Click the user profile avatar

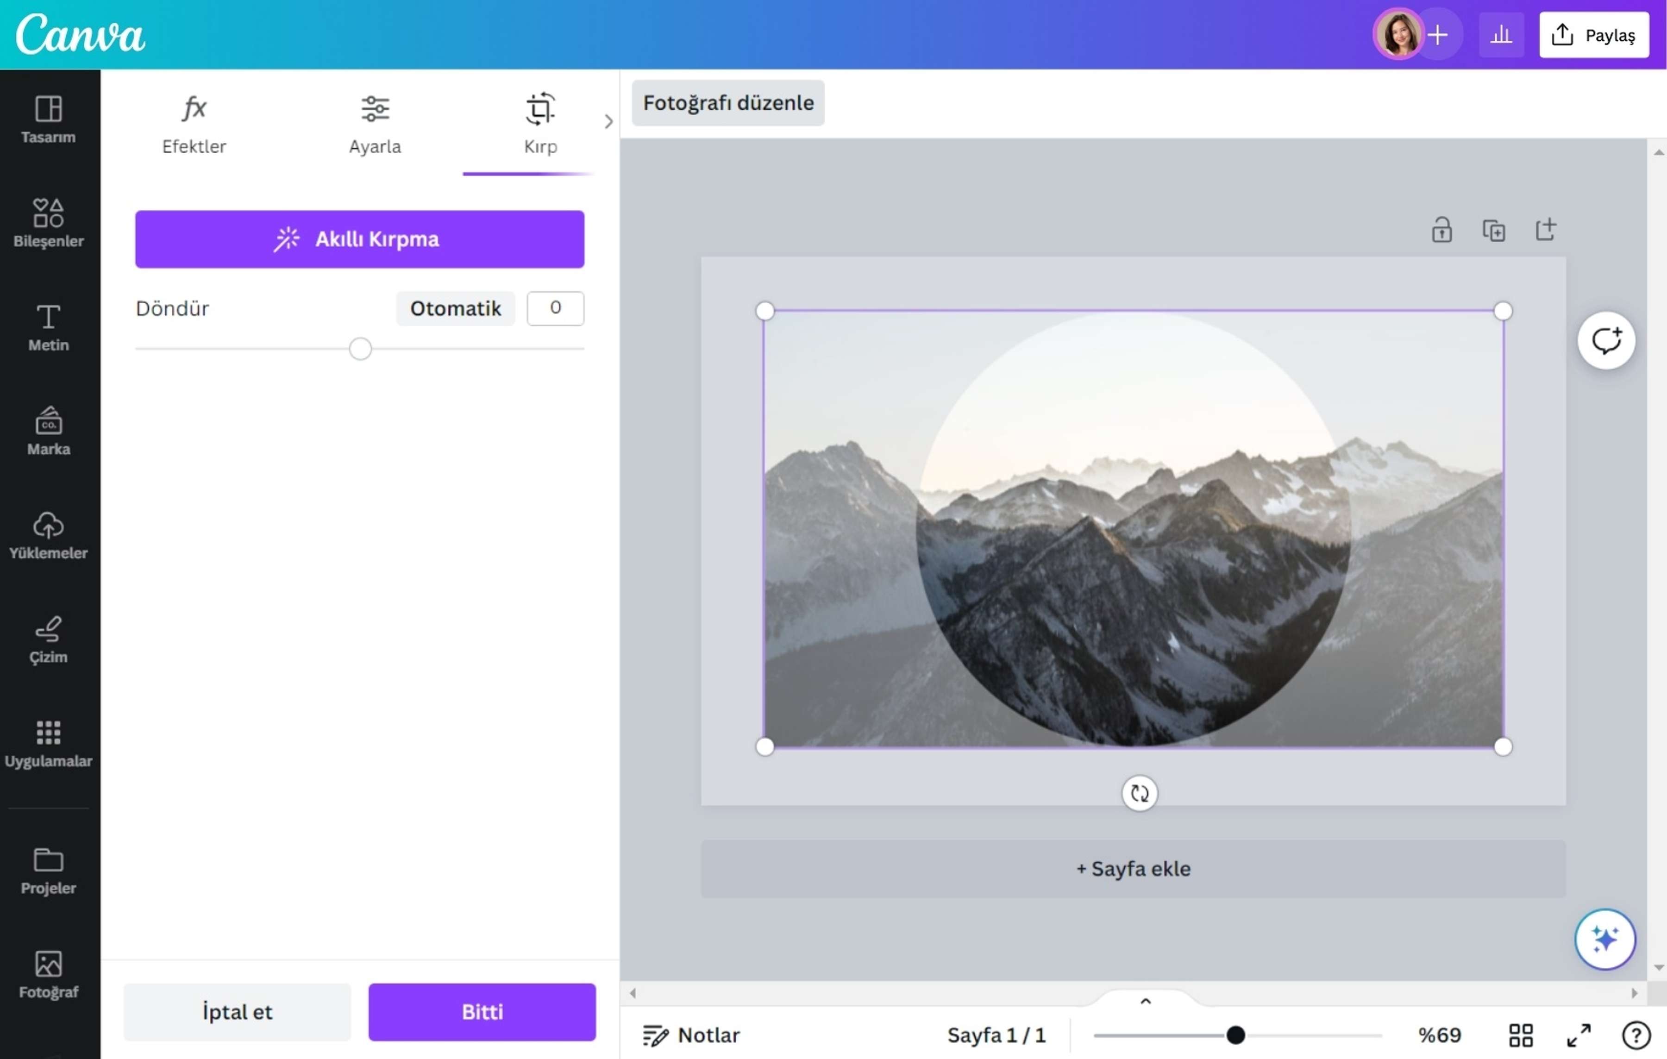1398,34
